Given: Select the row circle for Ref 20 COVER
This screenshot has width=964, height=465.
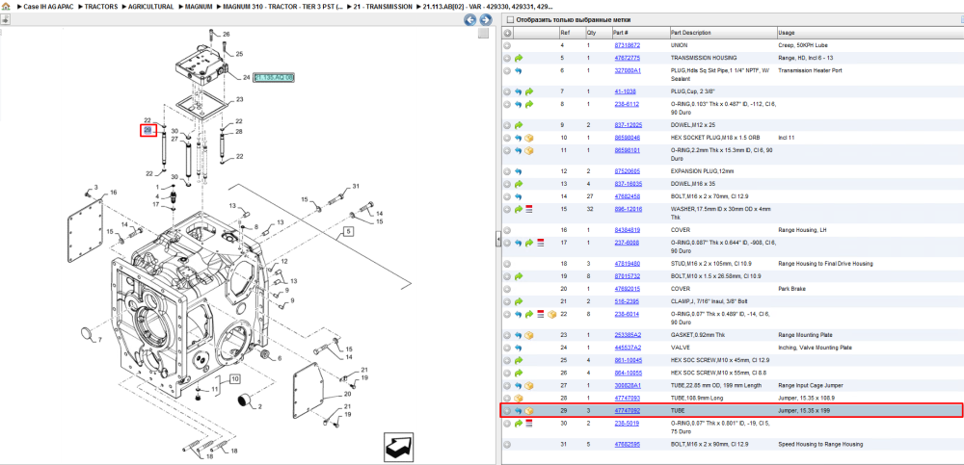Looking at the screenshot, I should [x=507, y=289].
